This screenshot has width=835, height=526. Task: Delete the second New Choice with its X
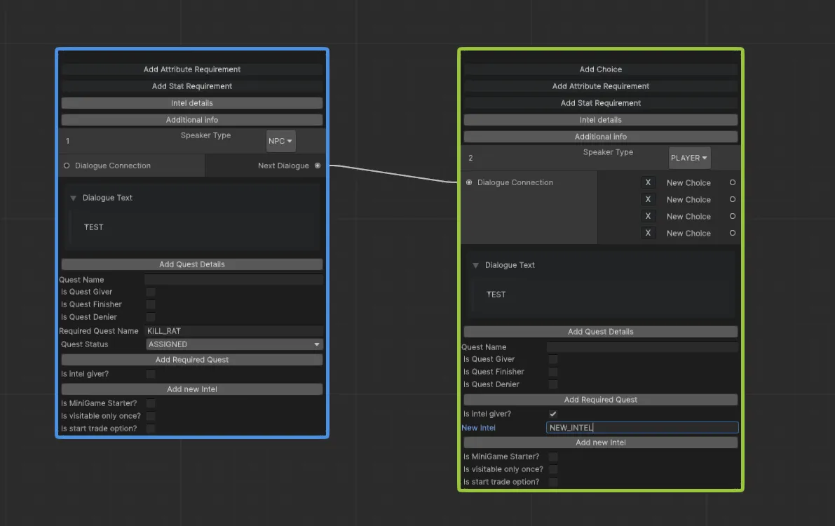tap(649, 199)
